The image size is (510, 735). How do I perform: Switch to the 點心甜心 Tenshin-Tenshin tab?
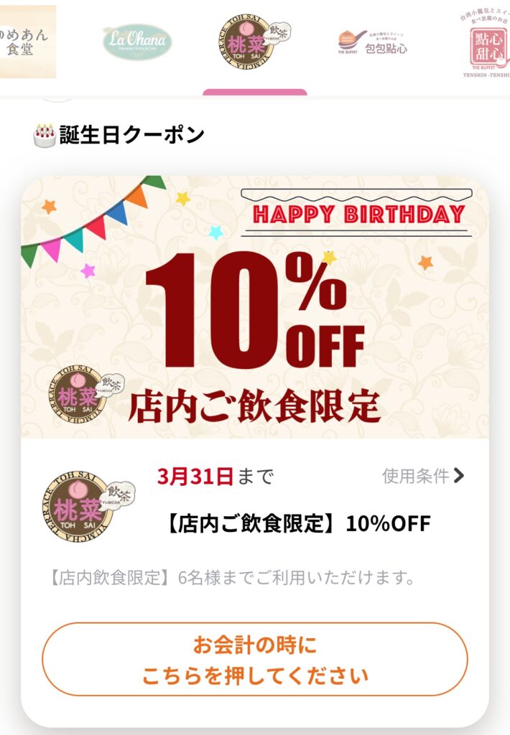(487, 46)
